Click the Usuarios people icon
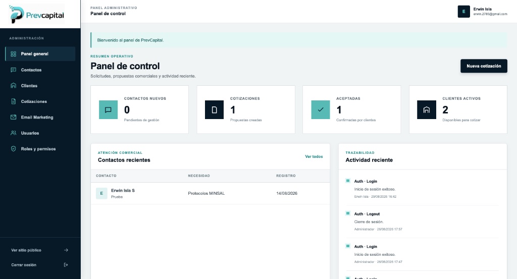 (13, 133)
